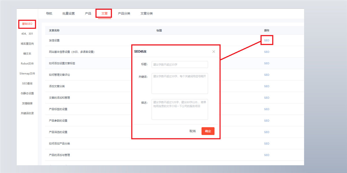Click the 标题 column header
347x173 pixels.
pos(159,30)
